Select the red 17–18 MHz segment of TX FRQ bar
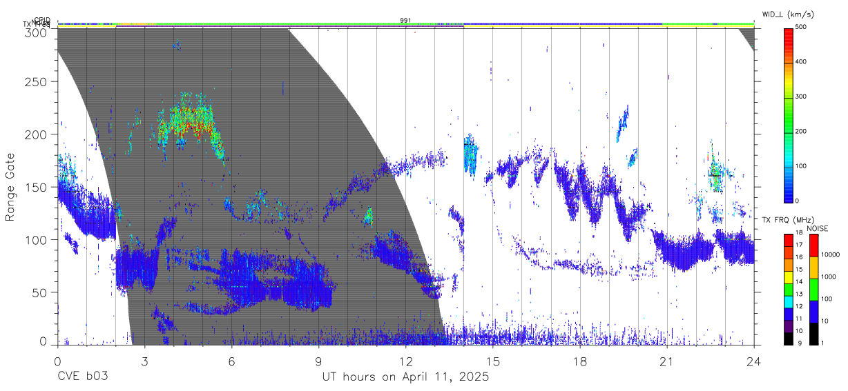 tap(788, 241)
